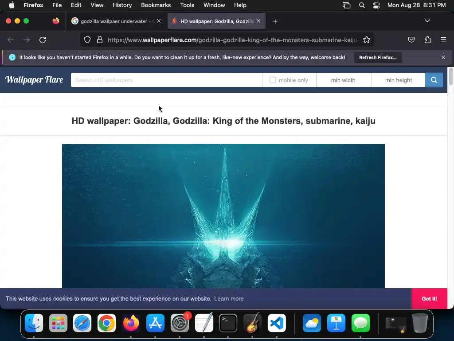Open the History menu
The width and height of the screenshot is (454, 341).
[x=122, y=5]
